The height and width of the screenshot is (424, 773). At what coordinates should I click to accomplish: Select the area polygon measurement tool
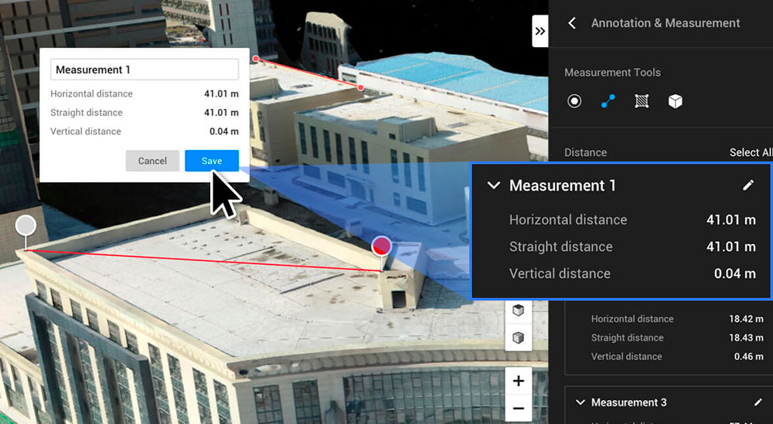[x=642, y=101]
